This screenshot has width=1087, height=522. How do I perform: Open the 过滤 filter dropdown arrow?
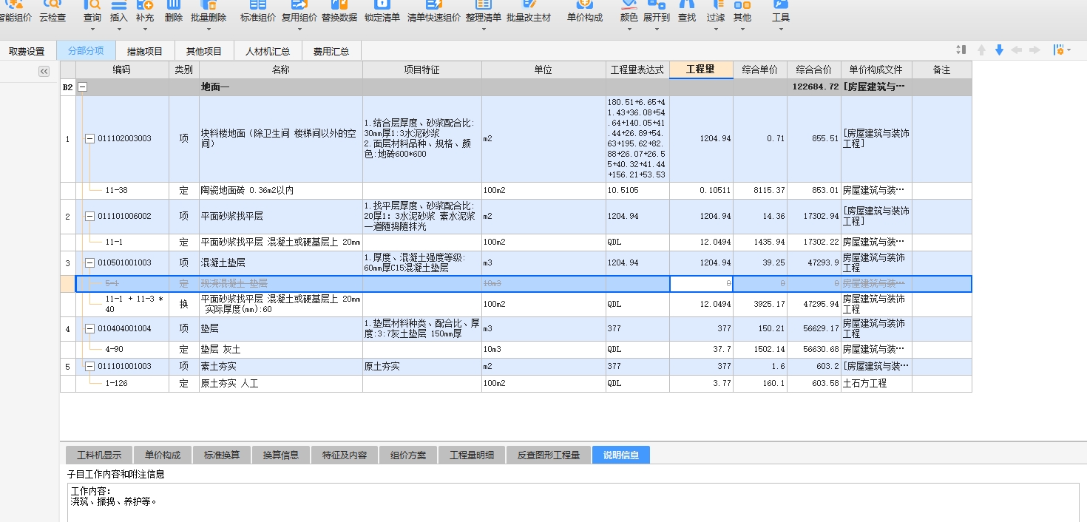[715, 30]
